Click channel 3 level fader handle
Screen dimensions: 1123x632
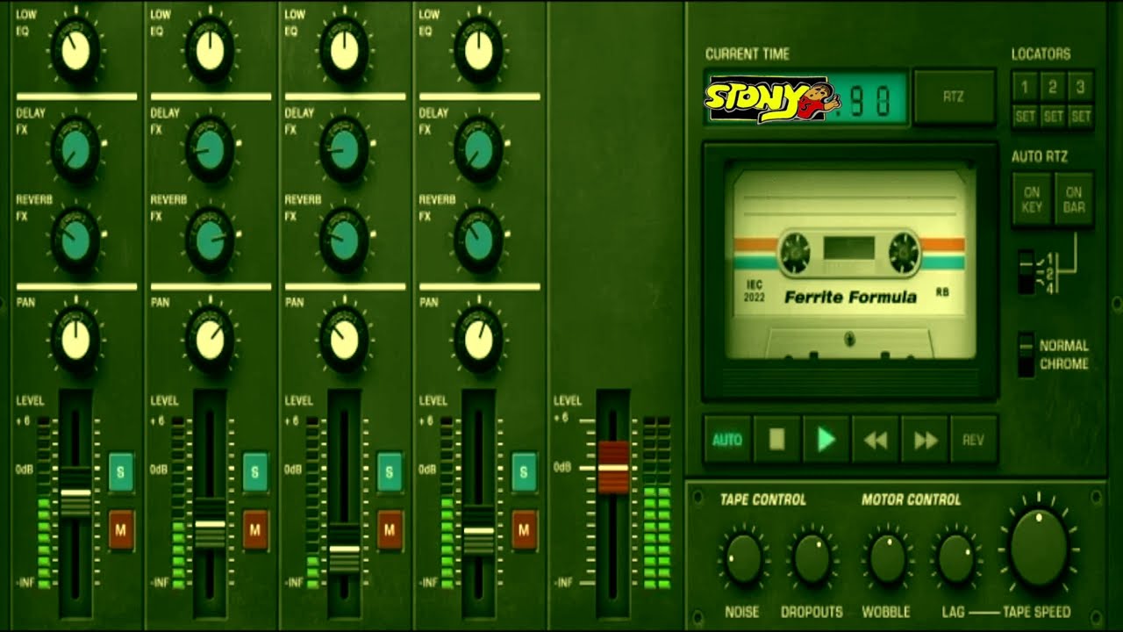click(x=344, y=549)
